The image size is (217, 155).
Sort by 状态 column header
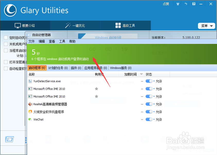[157, 75]
